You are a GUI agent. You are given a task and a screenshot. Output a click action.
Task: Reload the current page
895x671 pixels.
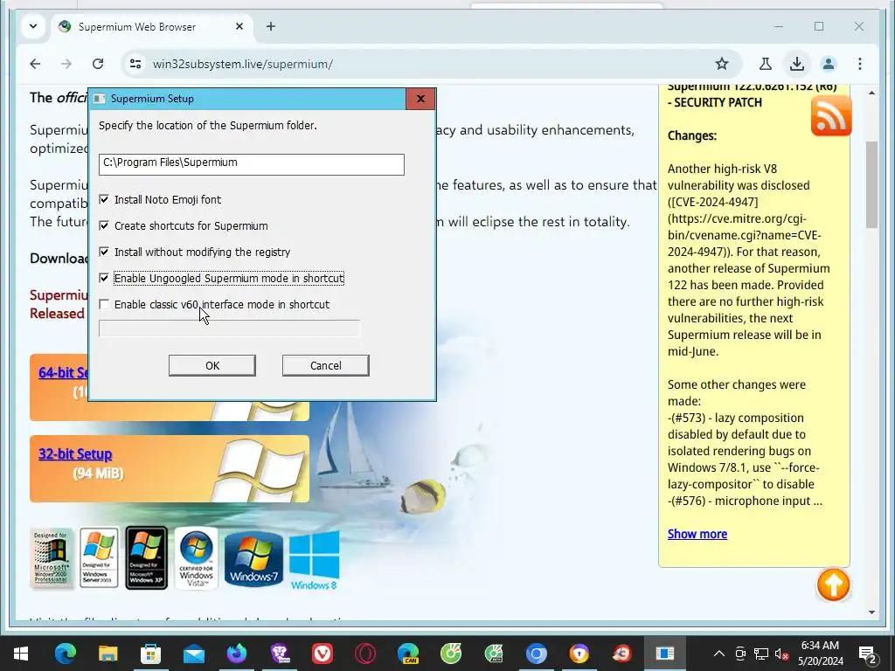[98, 64]
